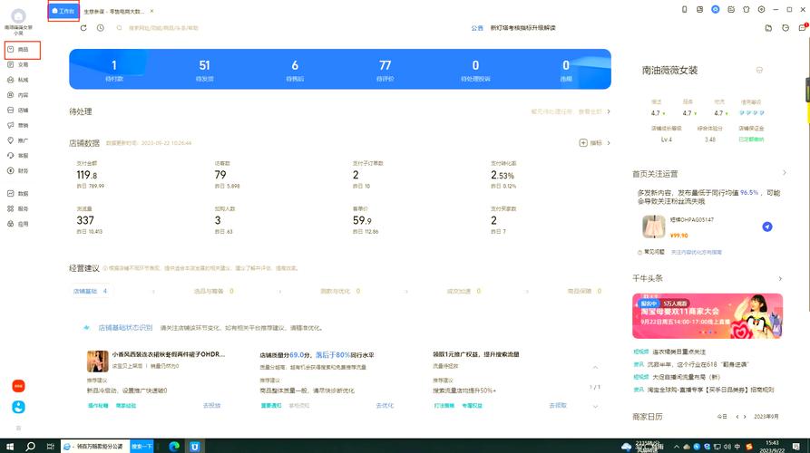Close the 生意参谋 tab
810x453 pixels.
tap(151, 11)
